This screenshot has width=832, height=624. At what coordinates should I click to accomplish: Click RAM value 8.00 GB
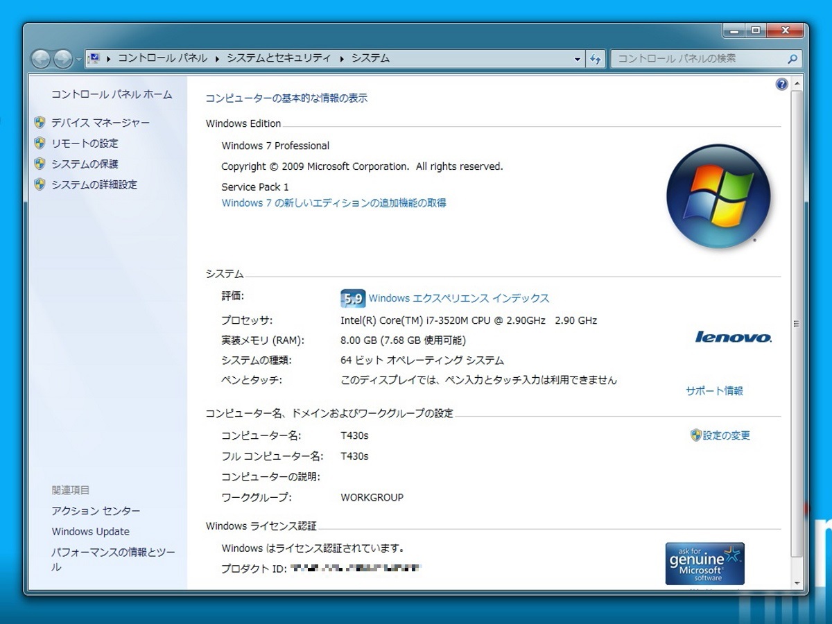(x=404, y=340)
